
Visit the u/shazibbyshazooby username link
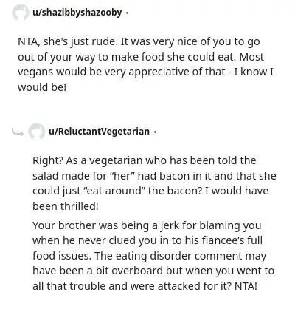coord(77,13)
